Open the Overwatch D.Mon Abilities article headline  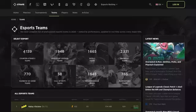click(x=163, y=63)
